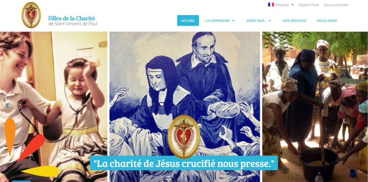Click the red teardrop decoration
The height and width of the screenshot is (182, 368).
coord(31,148)
